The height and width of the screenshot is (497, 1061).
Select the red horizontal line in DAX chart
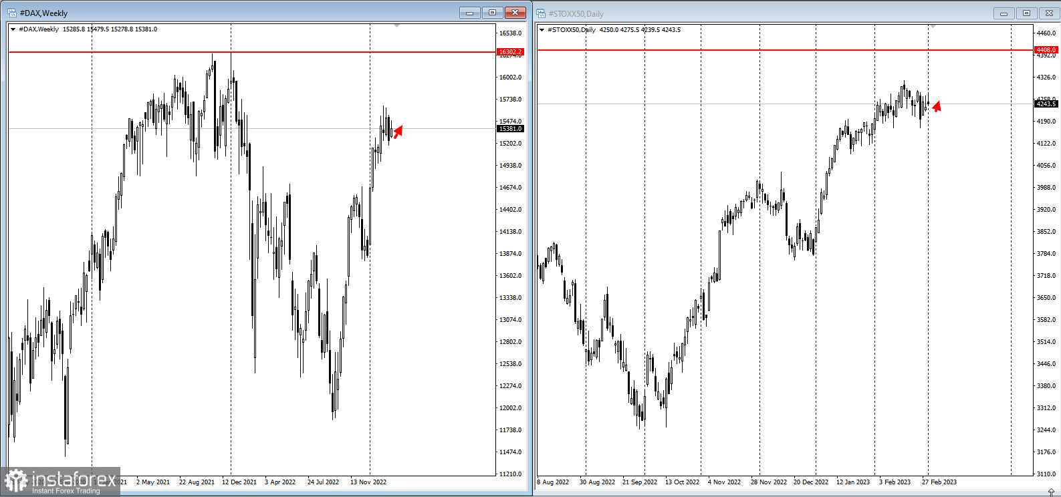(251, 52)
